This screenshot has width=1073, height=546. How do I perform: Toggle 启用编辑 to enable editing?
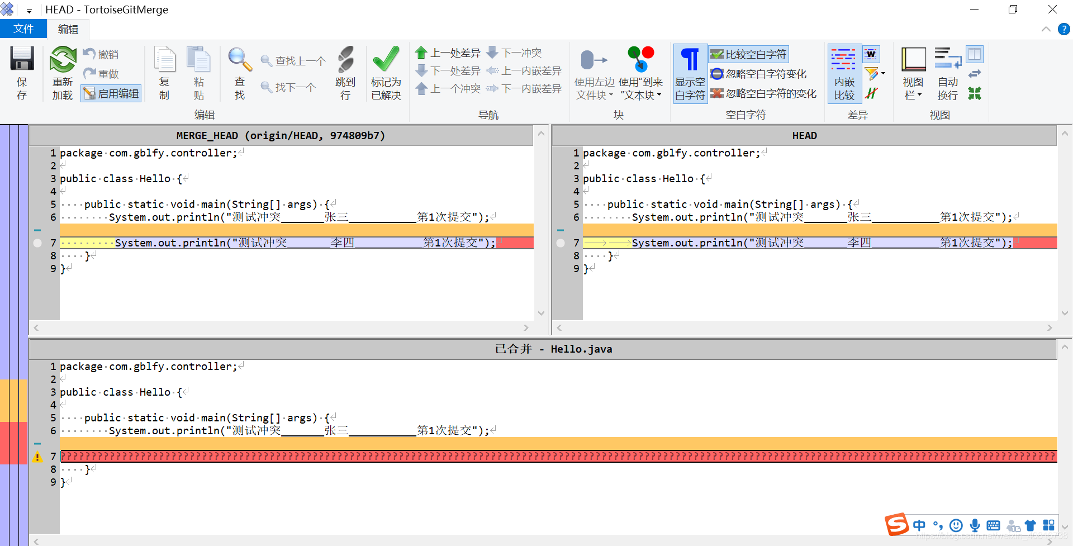tap(111, 93)
